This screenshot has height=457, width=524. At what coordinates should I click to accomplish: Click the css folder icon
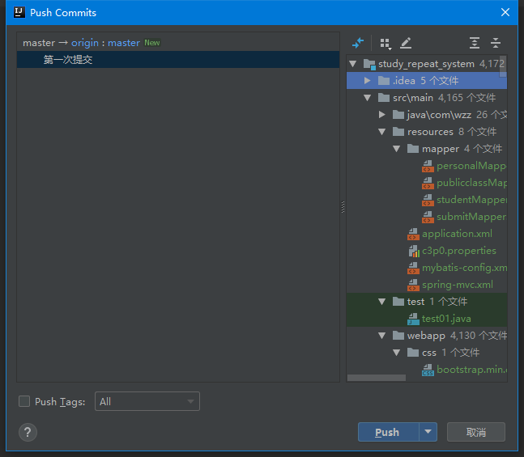[413, 352]
